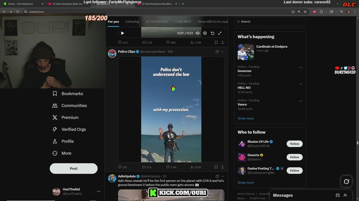
Task: Click the Grok icon on the AdinUpdate post
Action: (217, 176)
